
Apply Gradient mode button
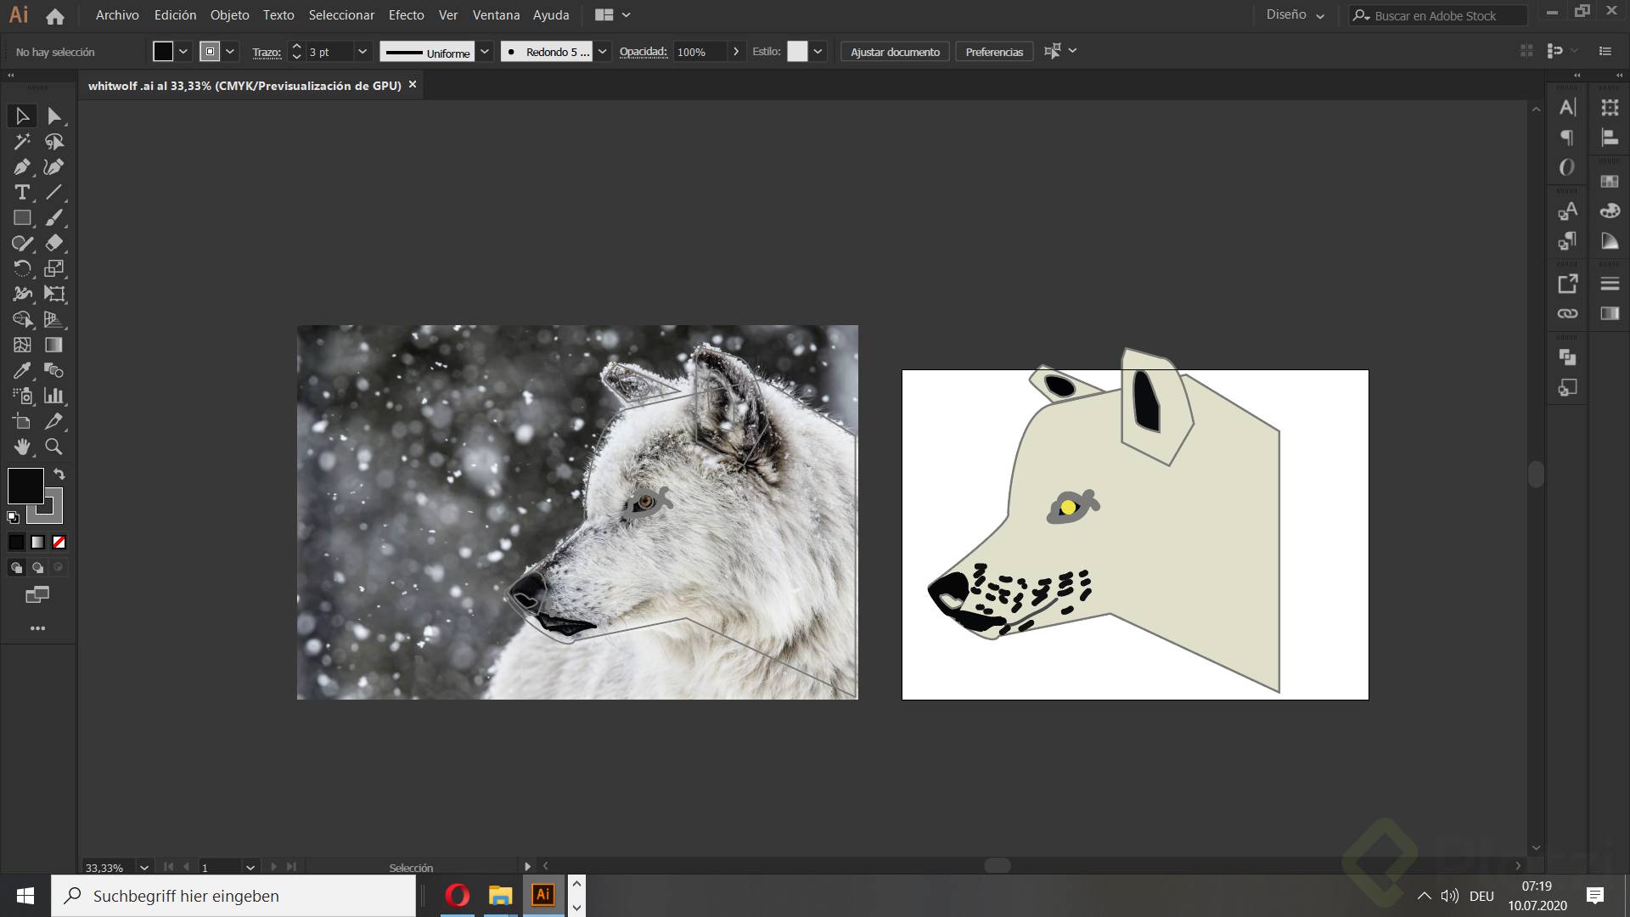click(37, 542)
